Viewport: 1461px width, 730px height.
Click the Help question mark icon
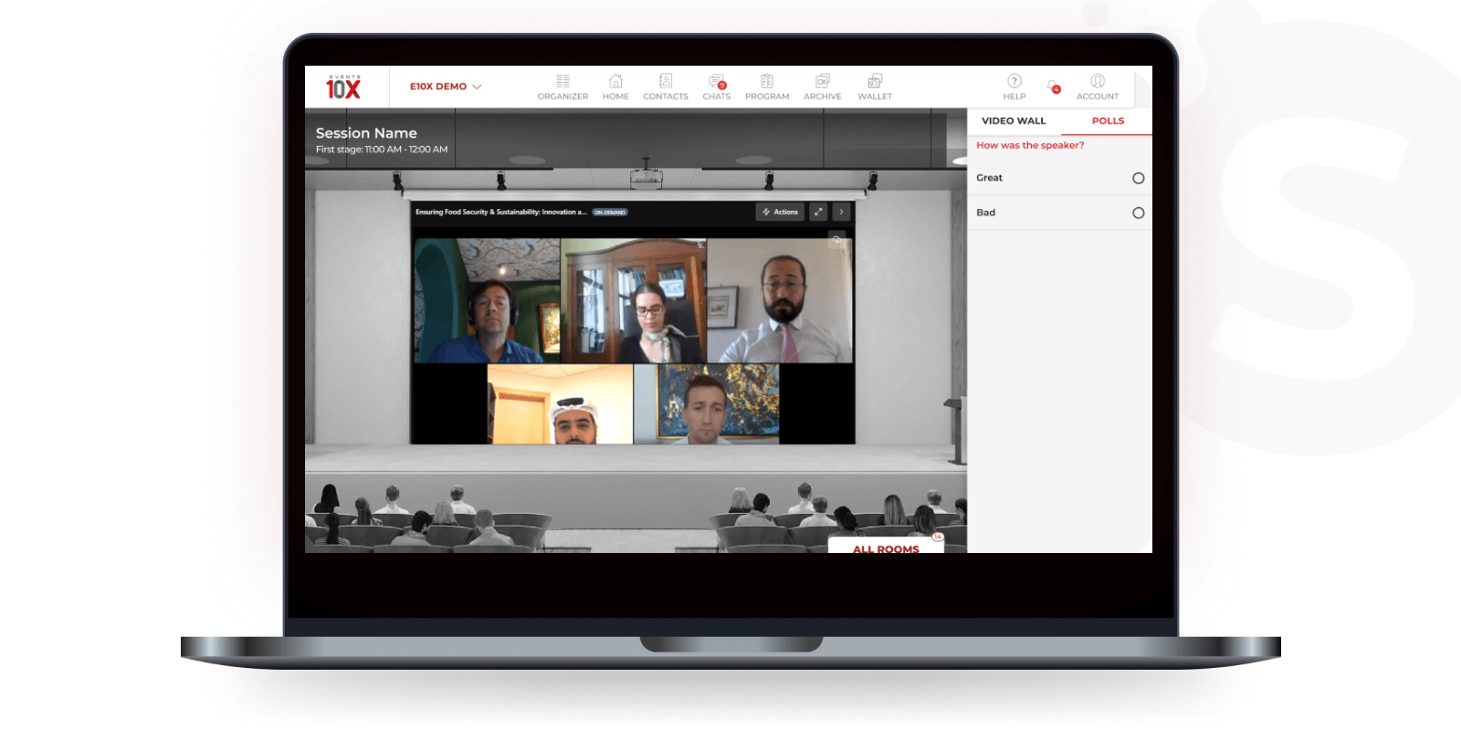point(1014,82)
